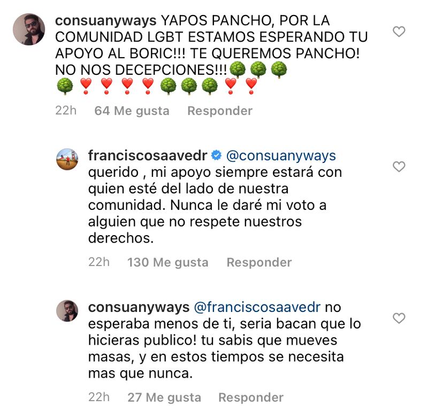
Task: Like the last consuanyways reply heart
Action: 399,318
